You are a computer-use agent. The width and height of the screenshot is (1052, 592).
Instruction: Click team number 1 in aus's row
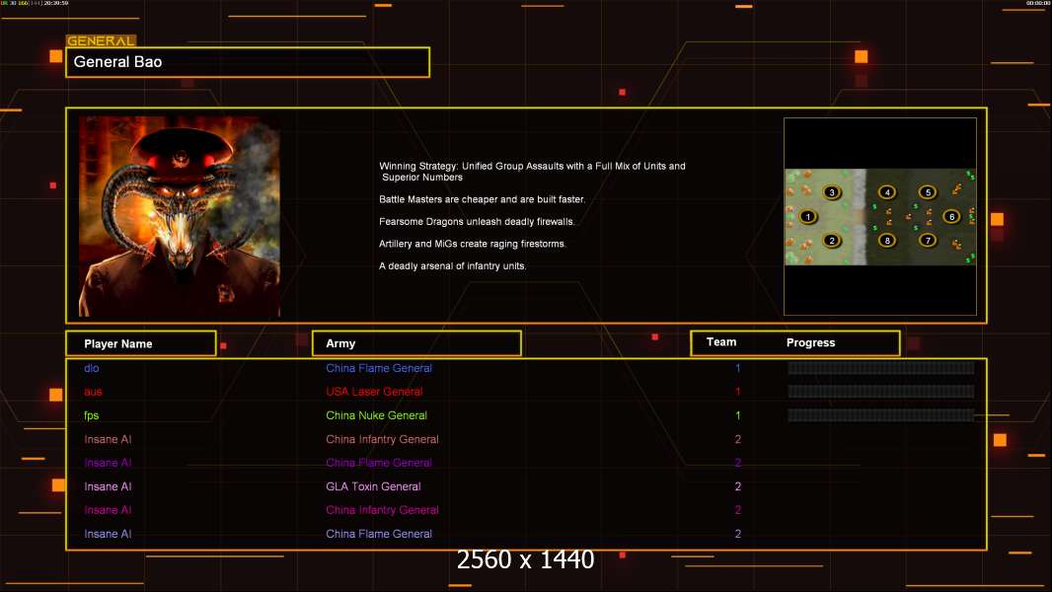[737, 392]
